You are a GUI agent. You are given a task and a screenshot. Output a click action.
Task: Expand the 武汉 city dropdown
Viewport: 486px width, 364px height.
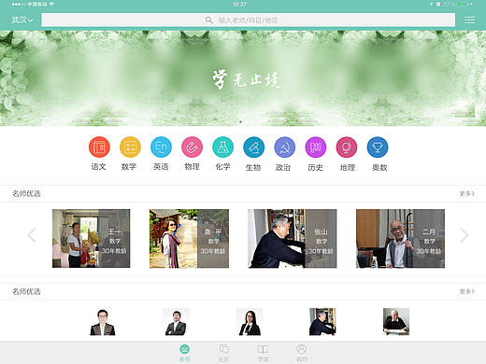[22, 20]
